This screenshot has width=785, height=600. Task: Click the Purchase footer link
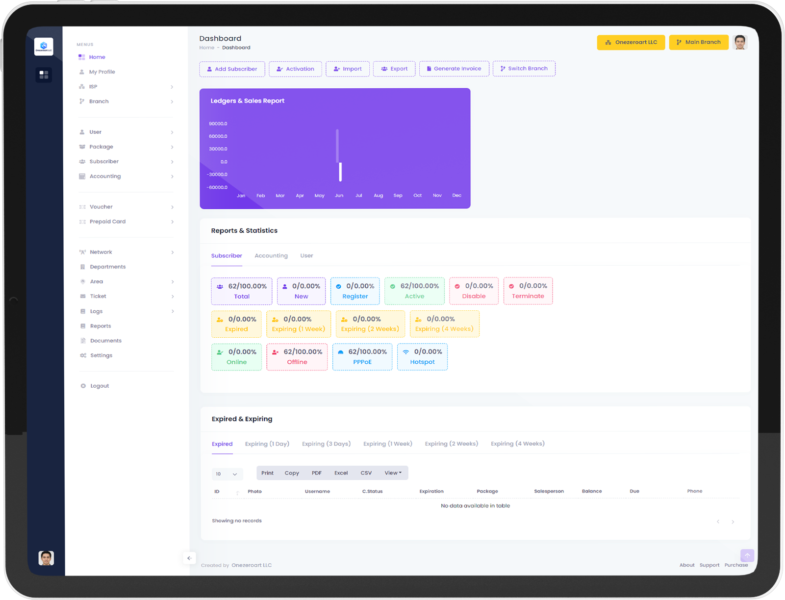tap(736, 565)
